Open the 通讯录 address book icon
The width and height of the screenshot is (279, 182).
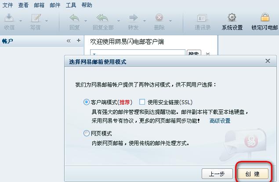click(x=202, y=18)
